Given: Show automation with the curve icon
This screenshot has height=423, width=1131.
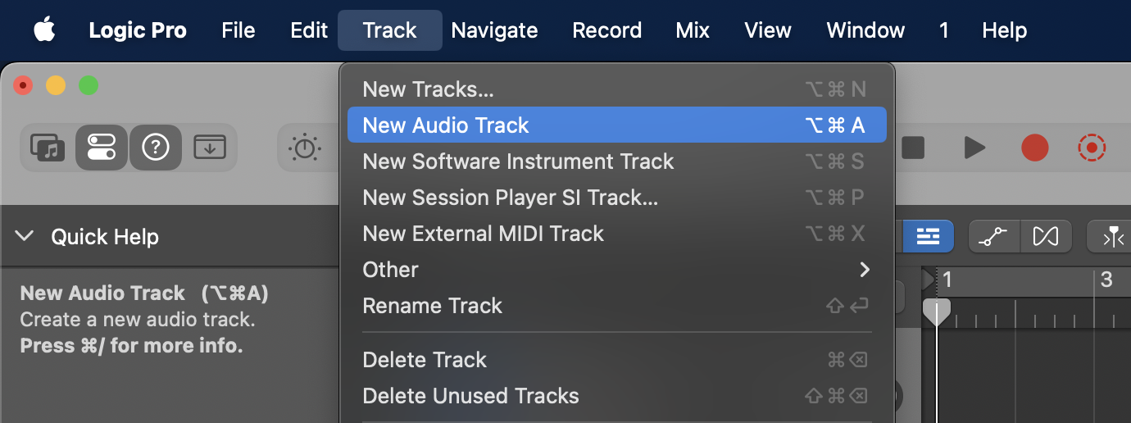Looking at the screenshot, I should tap(994, 237).
